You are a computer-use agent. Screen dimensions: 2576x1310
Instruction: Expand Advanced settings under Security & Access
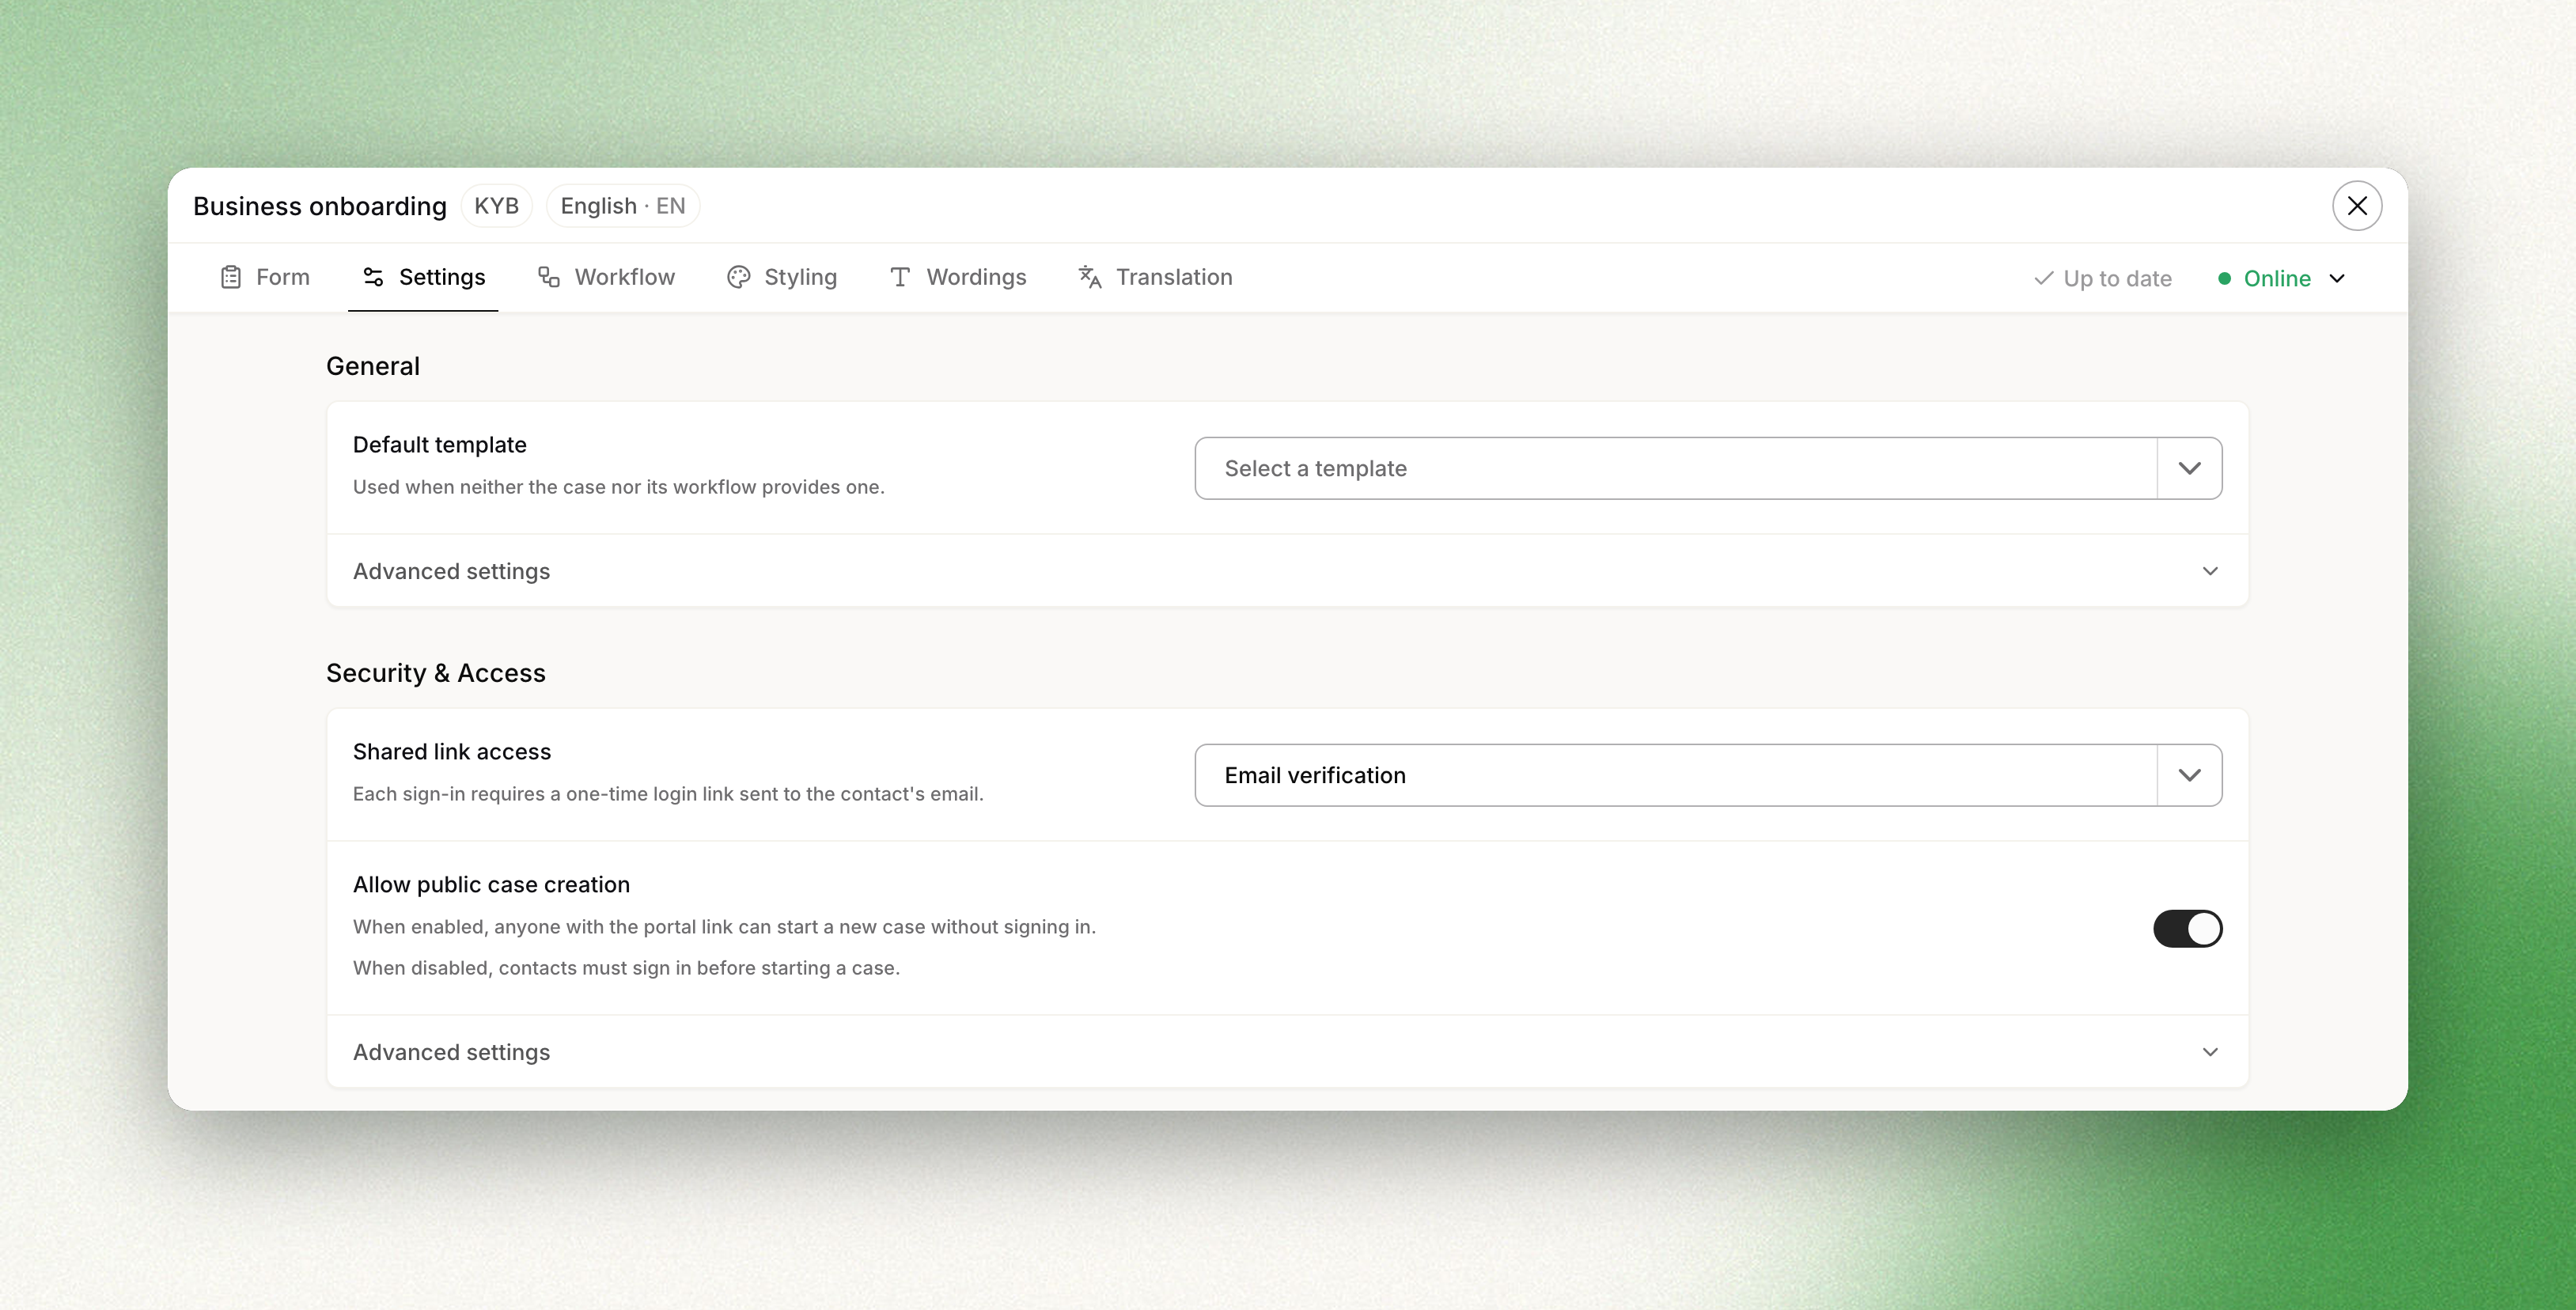(1288, 1052)
